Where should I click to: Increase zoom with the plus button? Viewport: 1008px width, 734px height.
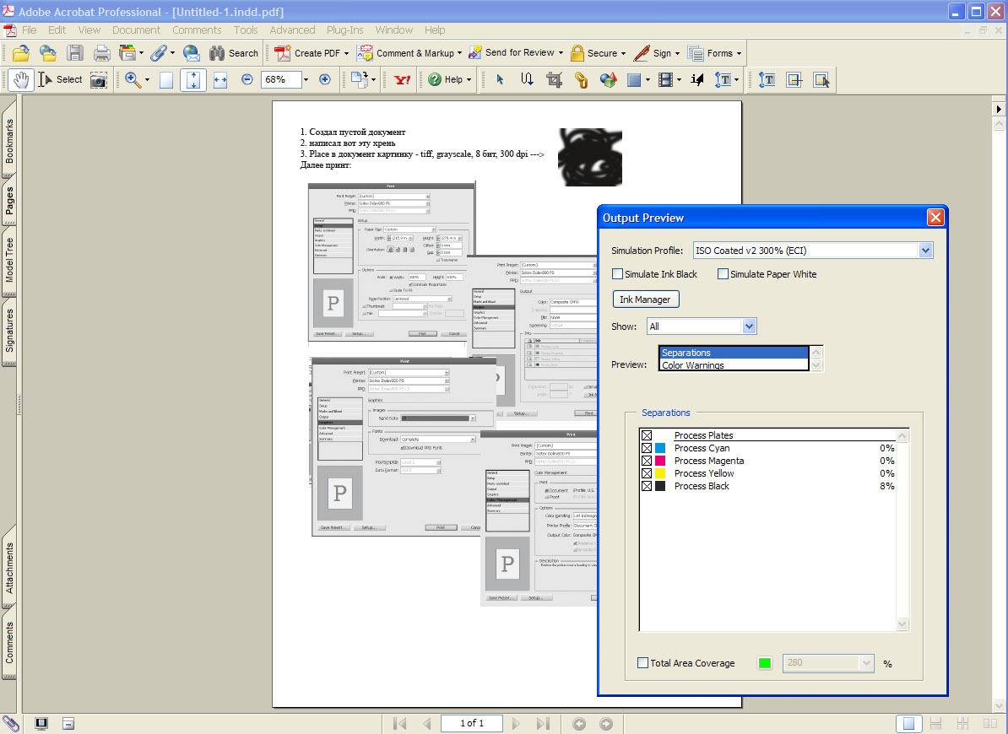(325, 79)
